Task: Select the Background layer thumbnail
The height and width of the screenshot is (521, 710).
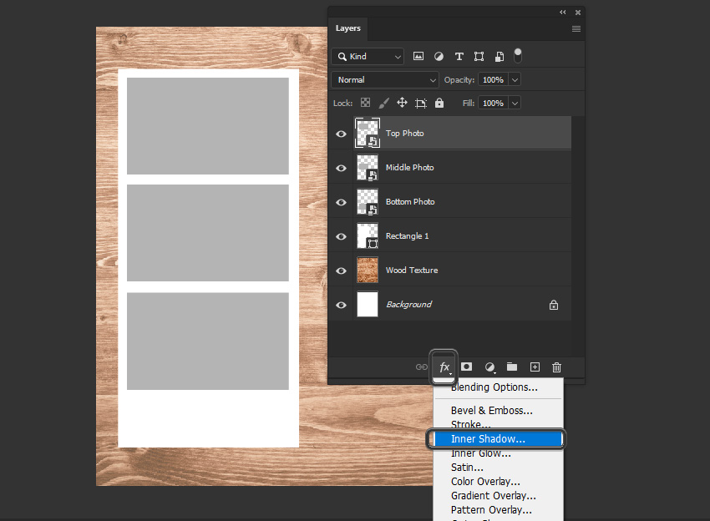Action: tap(368, 304)
